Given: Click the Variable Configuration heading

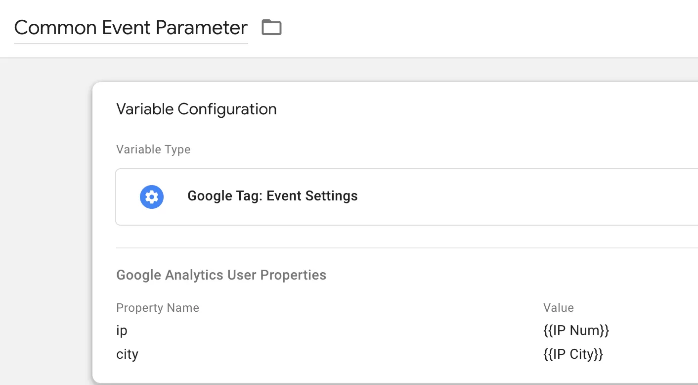Looking at the screenshot, I should coord(196,109).
